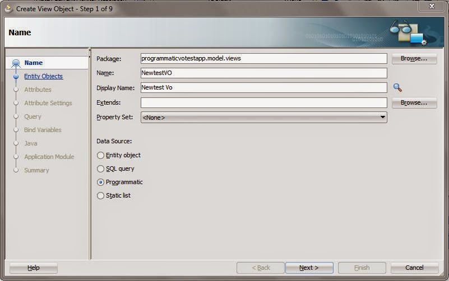Proceed with the Next button
Image resolution: width=449 pixels, height=281 pixels.
pyautogui.click(x=309, y=268)
